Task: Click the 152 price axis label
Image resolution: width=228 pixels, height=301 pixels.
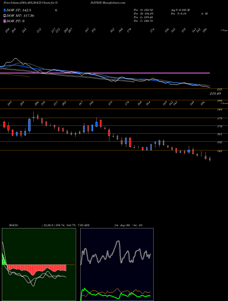Action: [219, 142]
